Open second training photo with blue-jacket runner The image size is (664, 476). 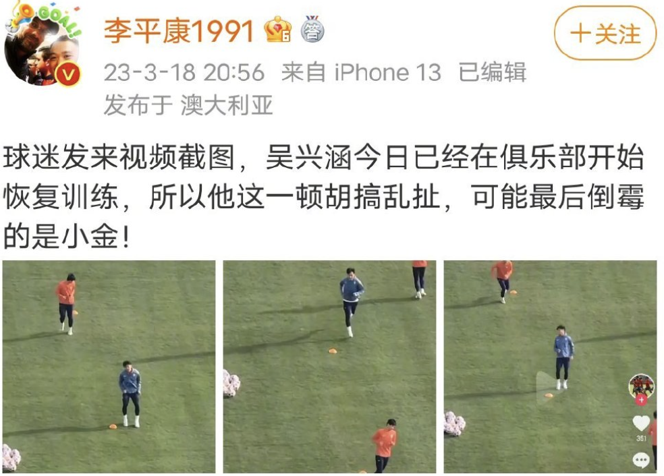click(329, 367)
